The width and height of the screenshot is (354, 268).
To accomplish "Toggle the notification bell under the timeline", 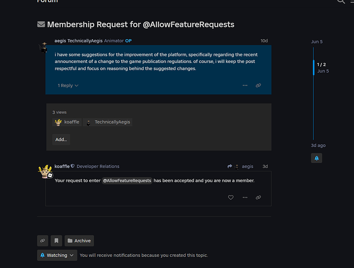I will [316, 158].
